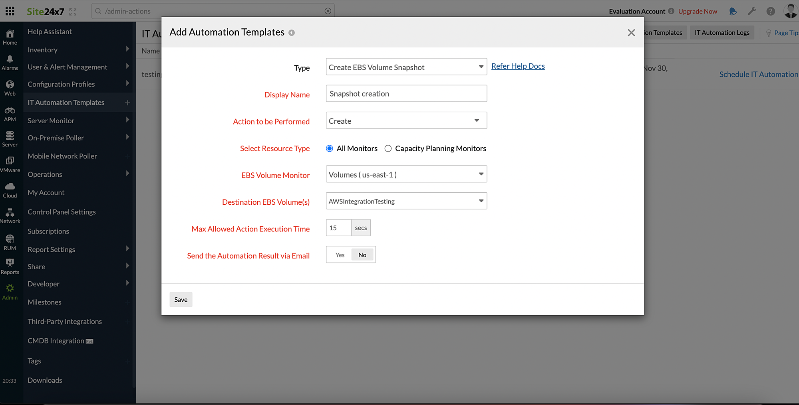Click the Display Name input field

click(x=406, y=93)
